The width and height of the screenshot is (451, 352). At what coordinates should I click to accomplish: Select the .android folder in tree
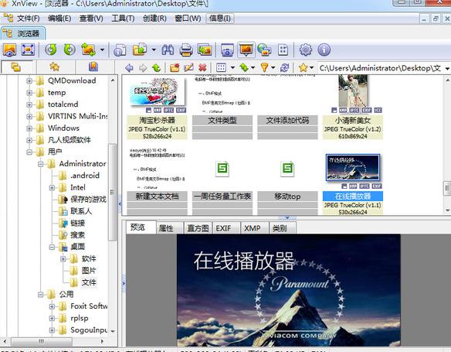(x=85, y=176)
